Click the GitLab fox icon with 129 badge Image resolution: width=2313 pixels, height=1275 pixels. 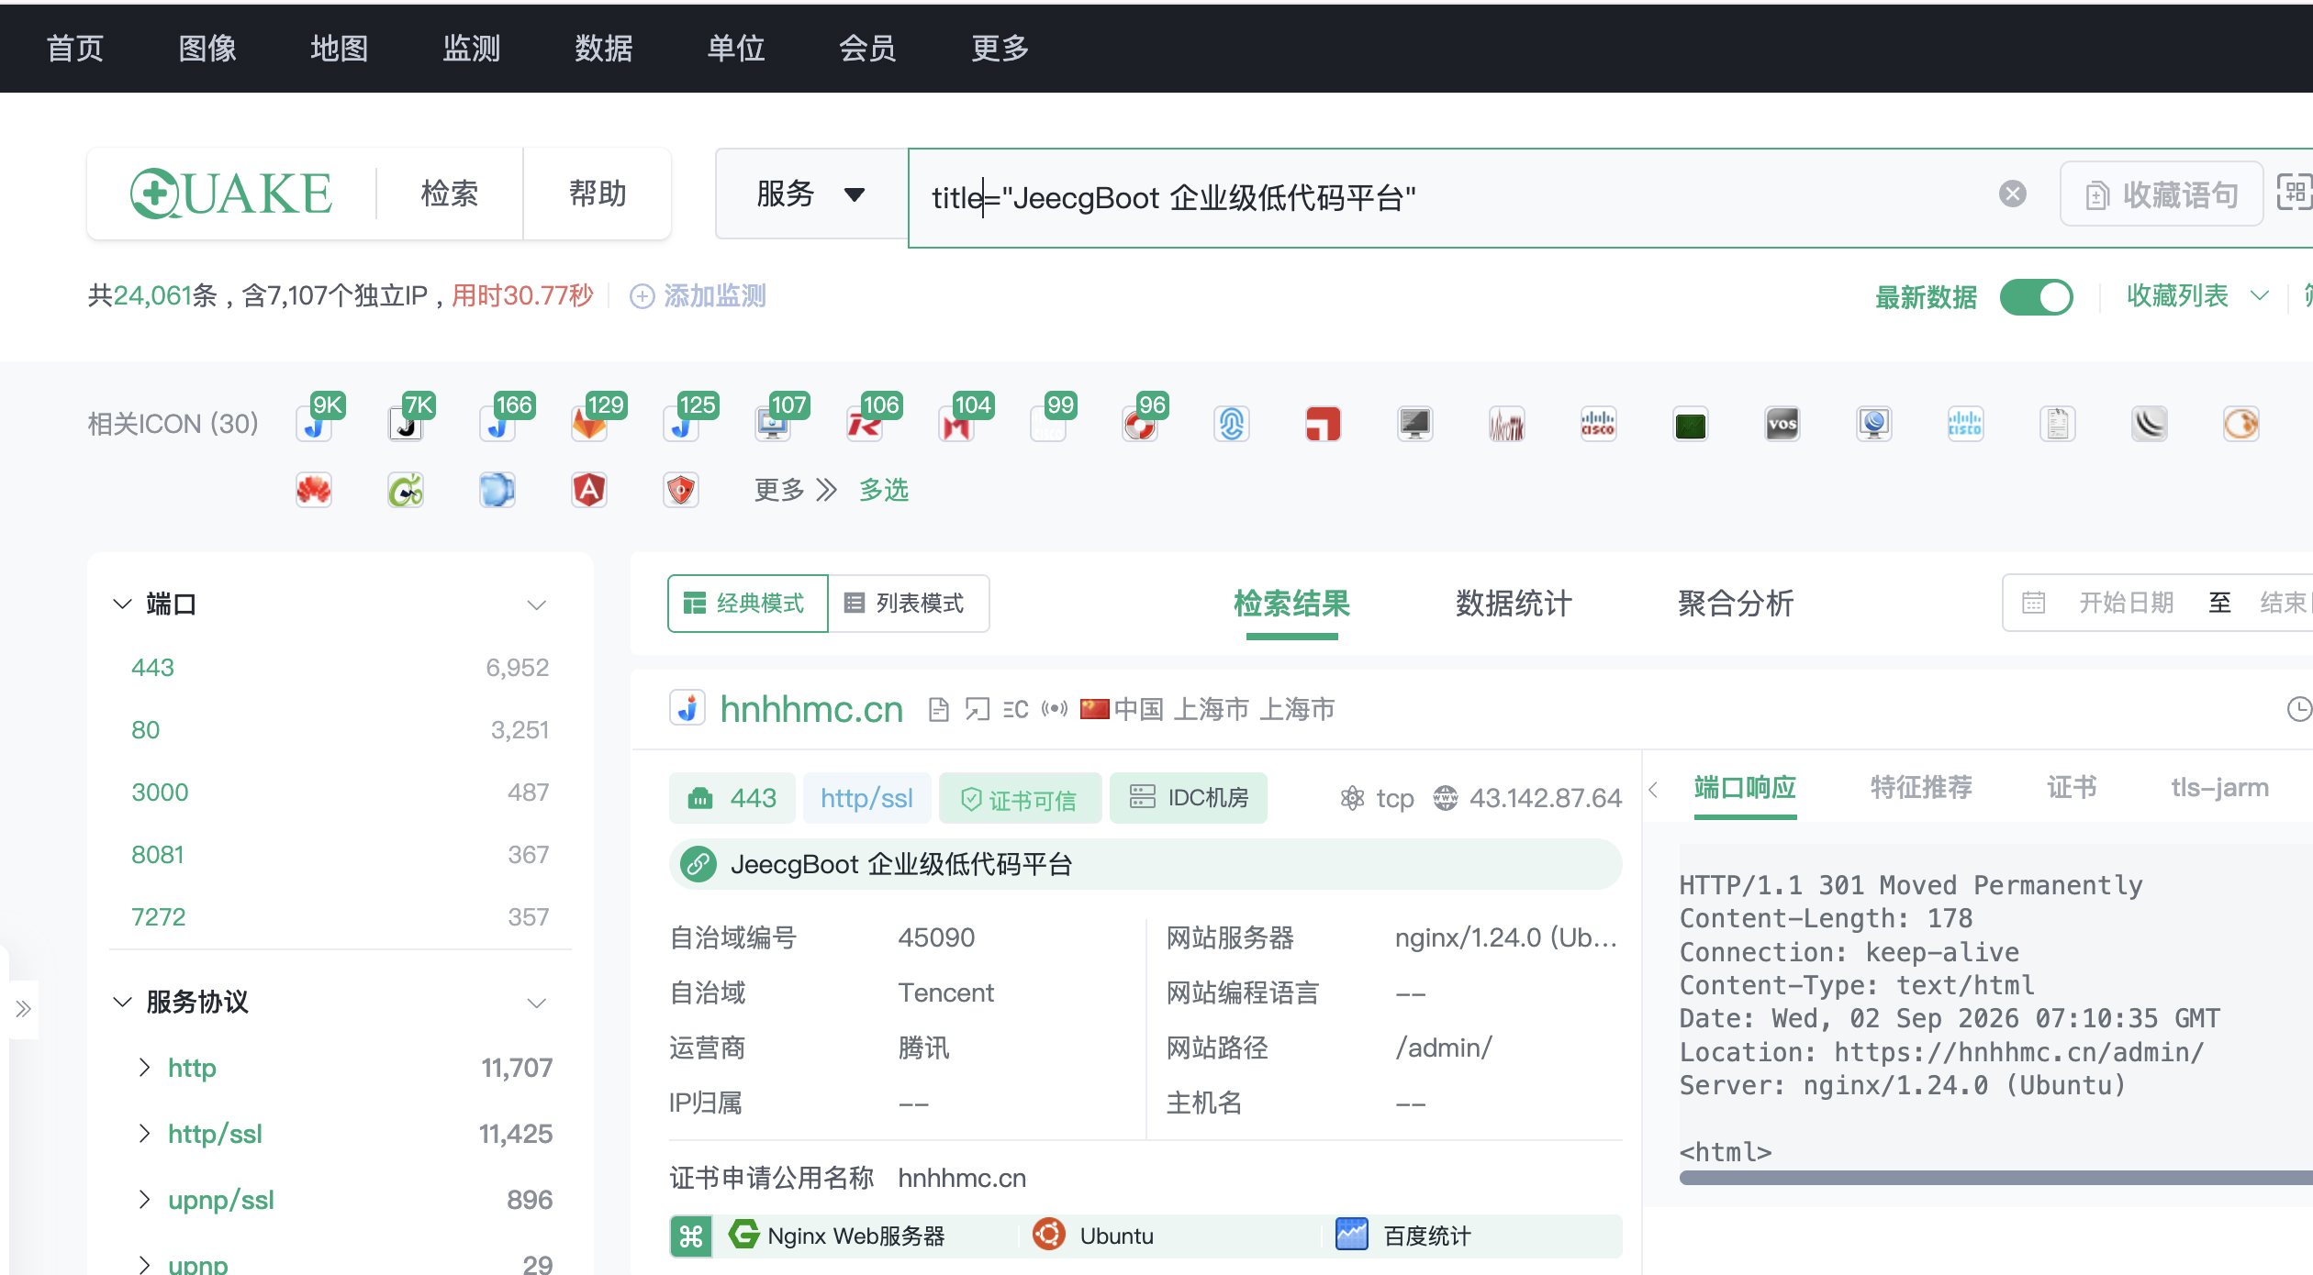[589, 424]
